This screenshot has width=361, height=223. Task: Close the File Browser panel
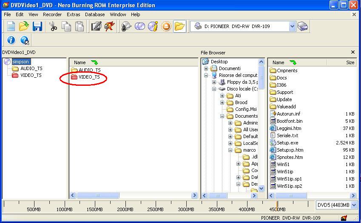[353, 52]
